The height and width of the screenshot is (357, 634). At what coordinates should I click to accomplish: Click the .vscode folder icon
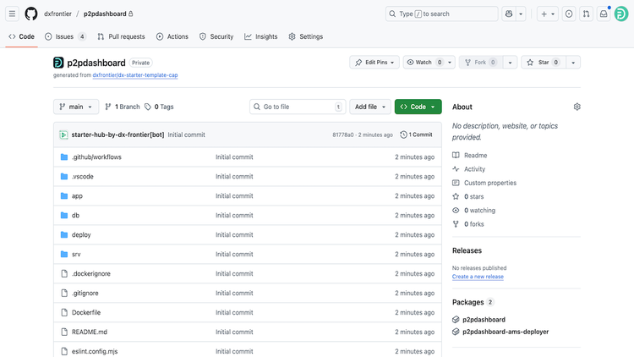tap(64, 177)
